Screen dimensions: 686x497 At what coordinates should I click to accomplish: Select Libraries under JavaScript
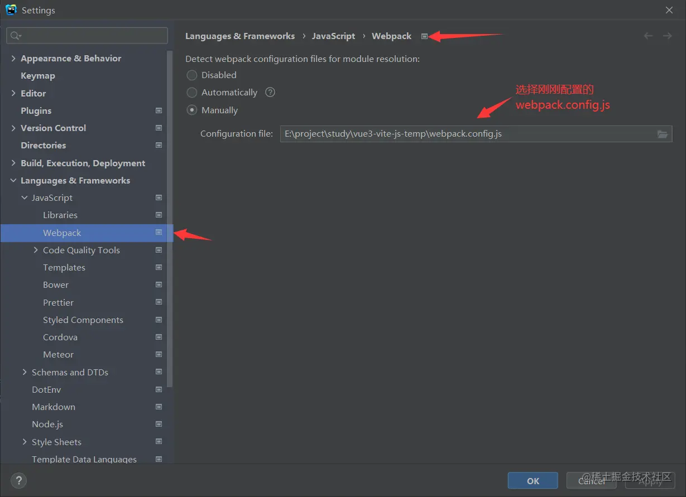point(60,215)
